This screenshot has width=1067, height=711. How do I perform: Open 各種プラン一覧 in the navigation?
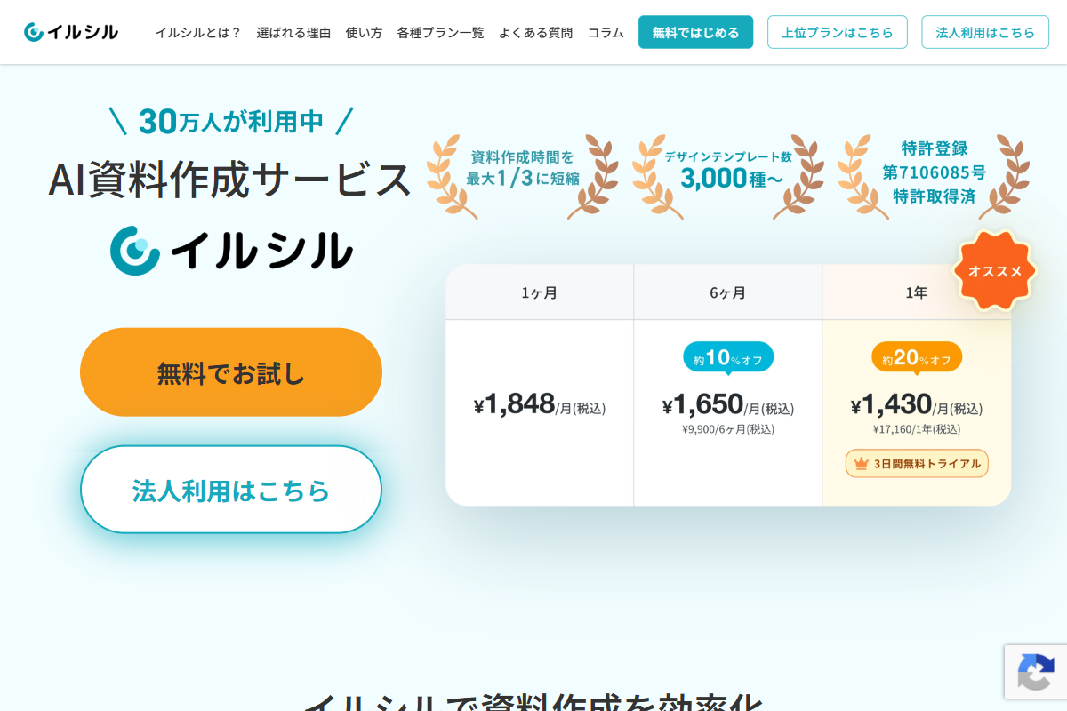(x=440, y=32)
